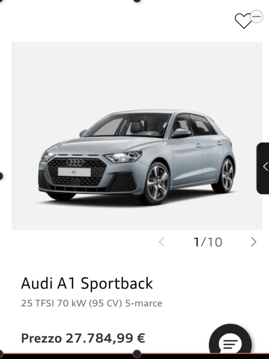Click the Audi rings logo on grille

point(75,162)
